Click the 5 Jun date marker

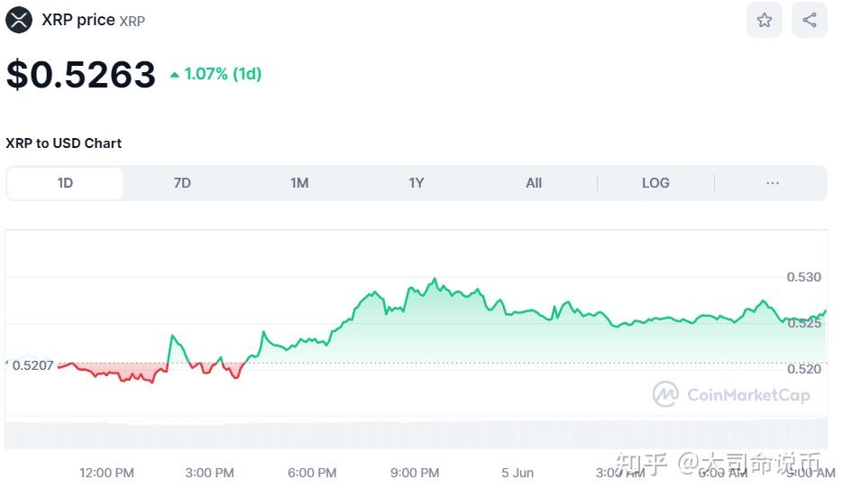[518, 473]
